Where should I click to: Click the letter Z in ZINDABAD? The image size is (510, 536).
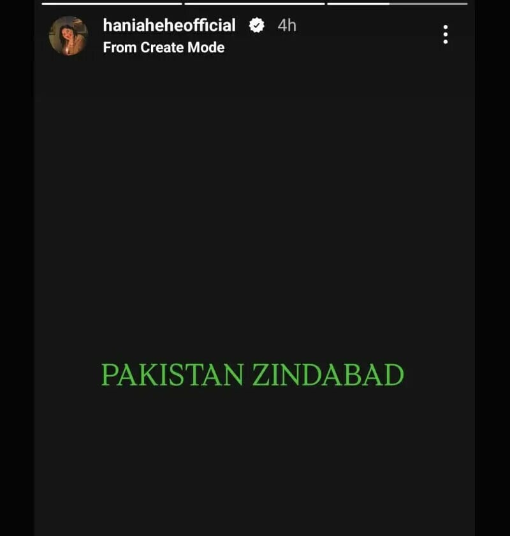pos(260,375)
